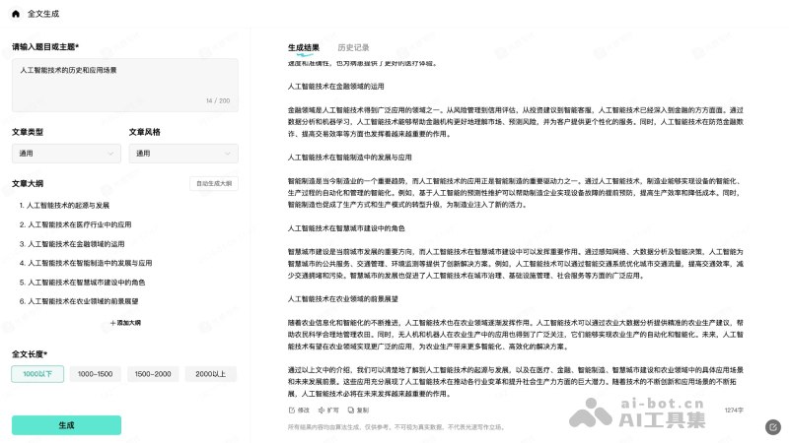This screenshot has width=789, height=443.
Task: Select the 1000-1500 length option
Action: [96, 374]
